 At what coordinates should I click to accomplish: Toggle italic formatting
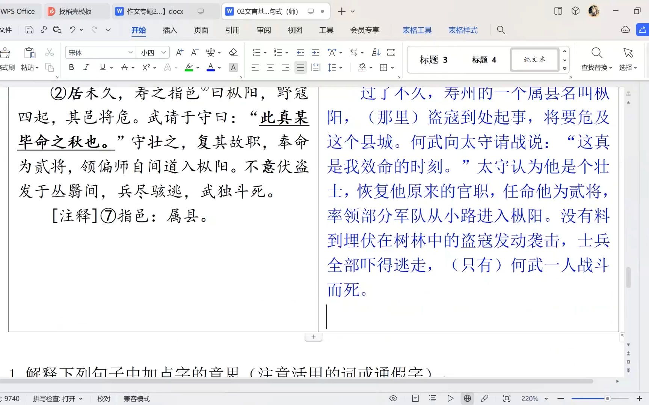coord(86,67)
